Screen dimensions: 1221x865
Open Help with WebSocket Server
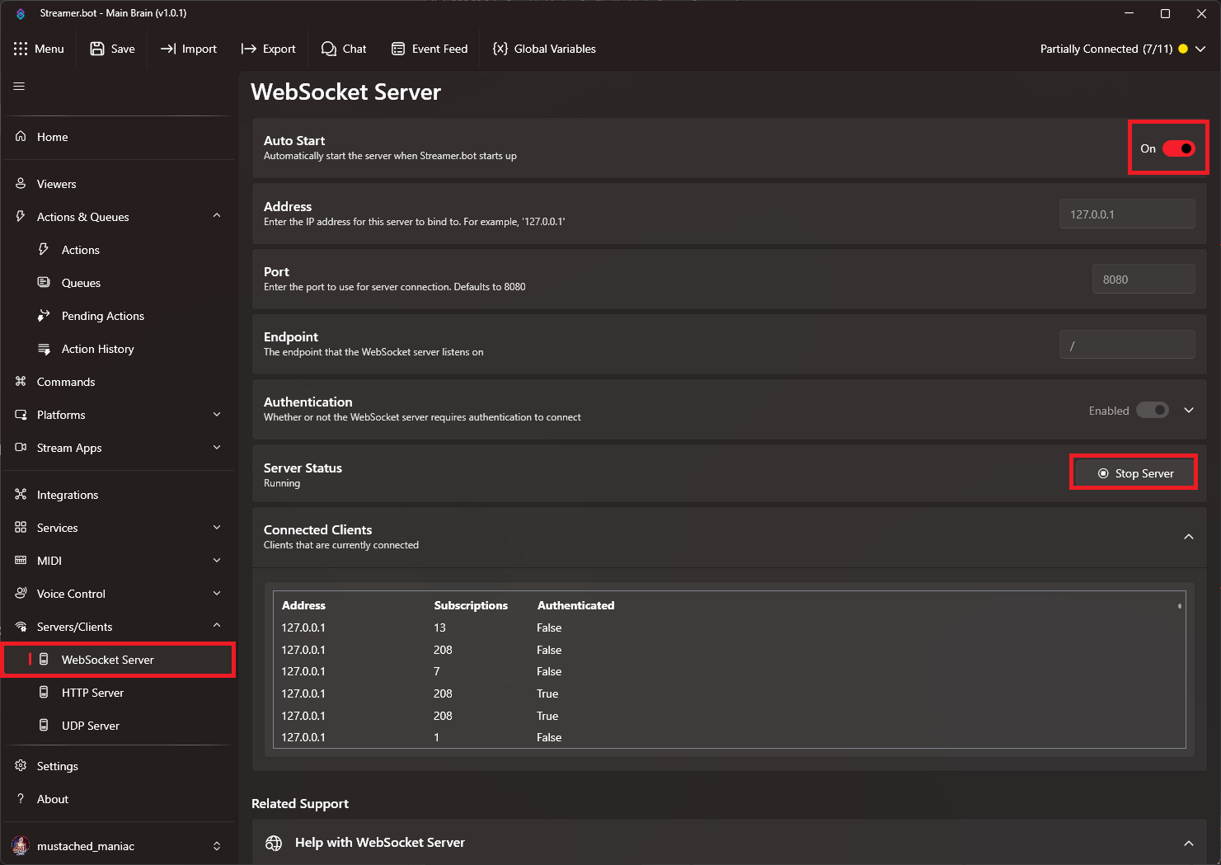pos(380,842)
